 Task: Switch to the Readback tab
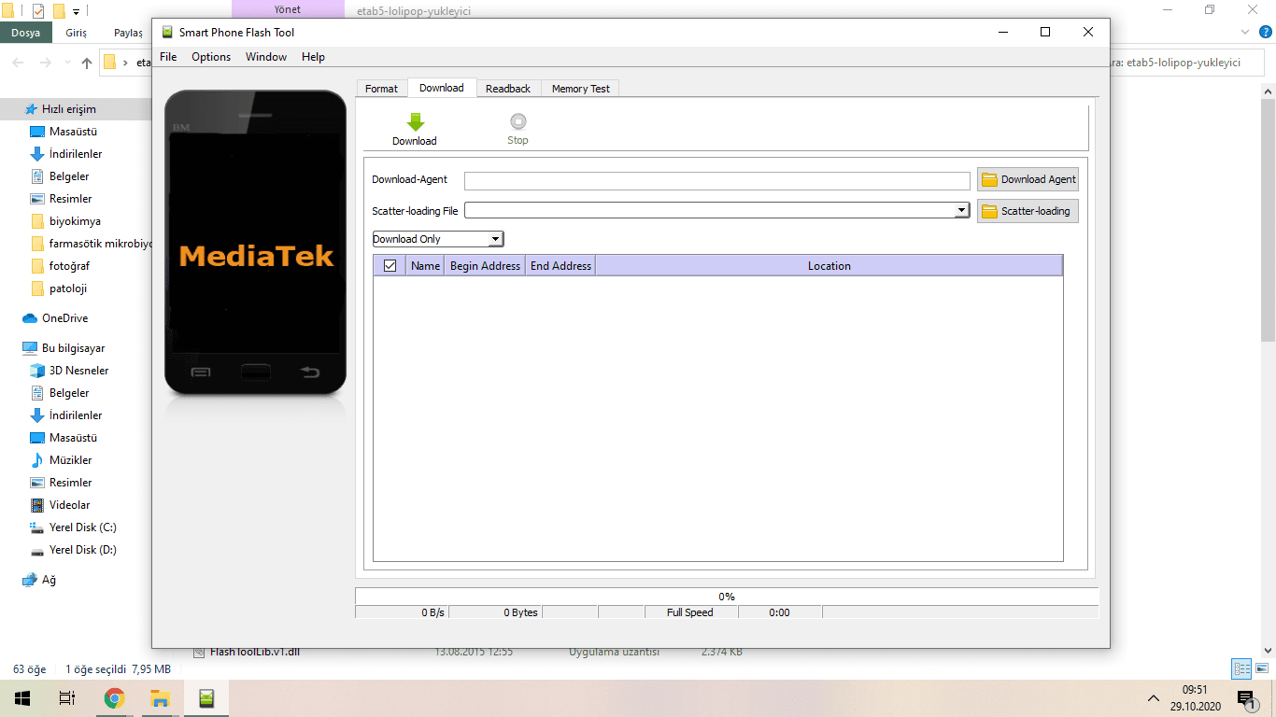[508, 89]
